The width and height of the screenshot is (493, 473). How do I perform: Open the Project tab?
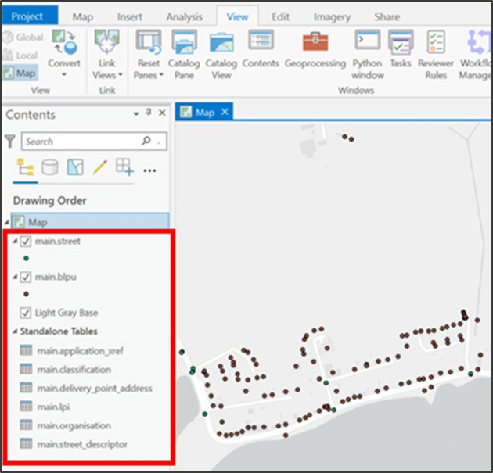pos(30,15)
